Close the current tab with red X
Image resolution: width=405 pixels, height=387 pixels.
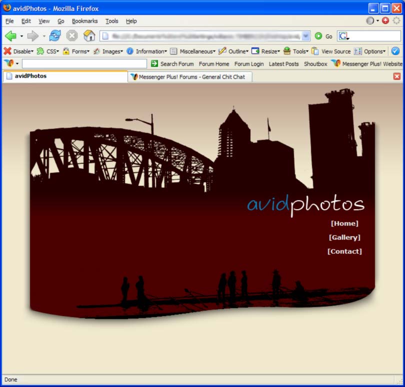(397, 76)
